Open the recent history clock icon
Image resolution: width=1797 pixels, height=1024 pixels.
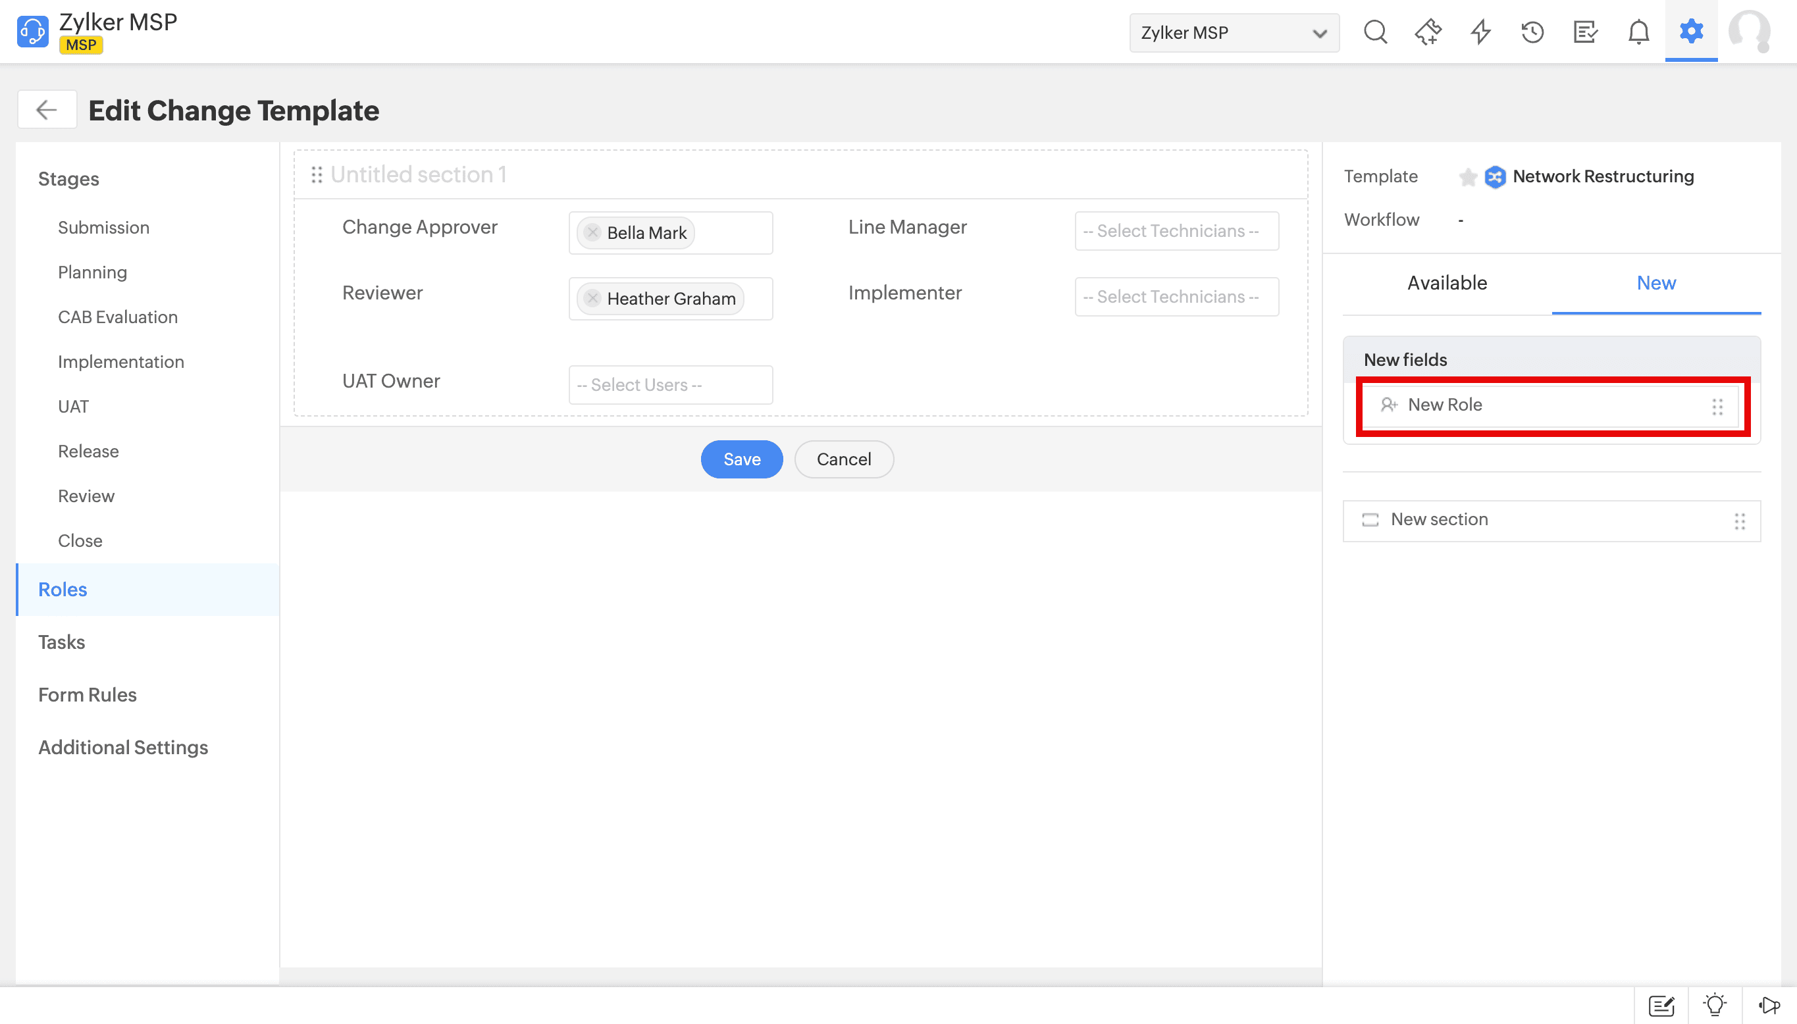click(x=1532, y=32)
